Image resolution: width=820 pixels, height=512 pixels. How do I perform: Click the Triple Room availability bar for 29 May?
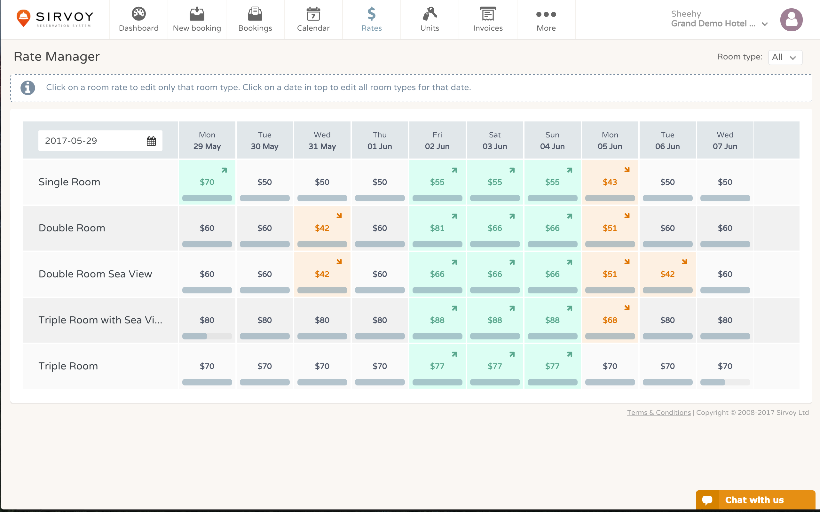[207, 382]
